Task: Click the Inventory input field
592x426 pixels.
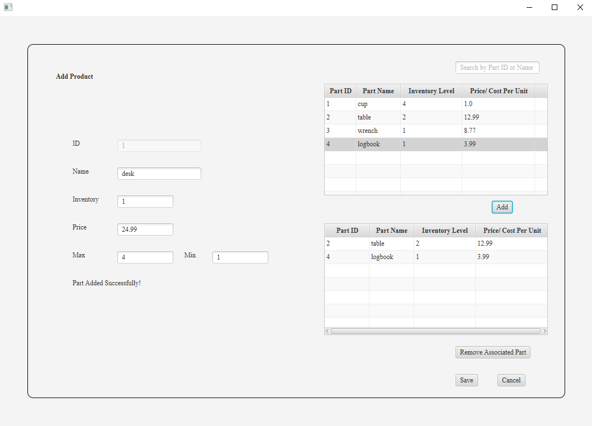Action: 145,202
